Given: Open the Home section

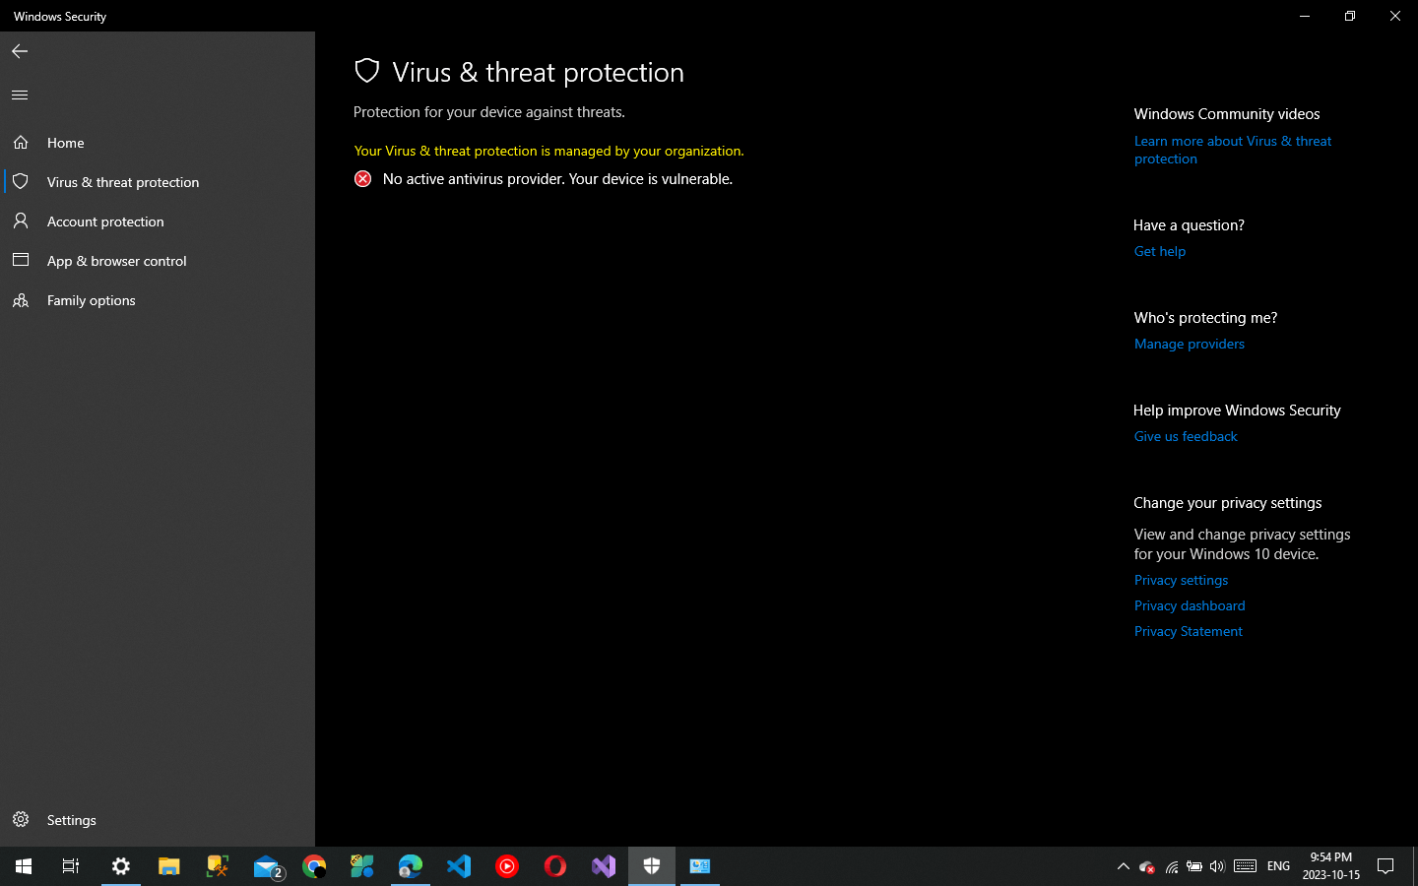Looking at the screenshot, I should [158, 143].
